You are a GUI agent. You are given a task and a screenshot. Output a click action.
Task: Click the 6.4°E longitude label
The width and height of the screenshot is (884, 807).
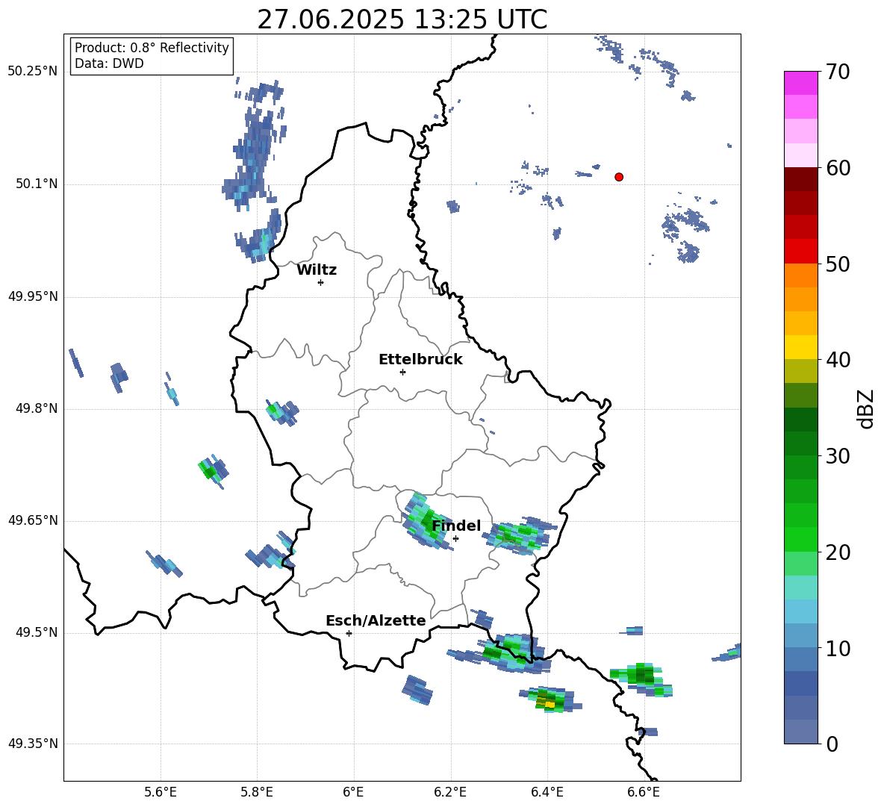tap(547, 792)
